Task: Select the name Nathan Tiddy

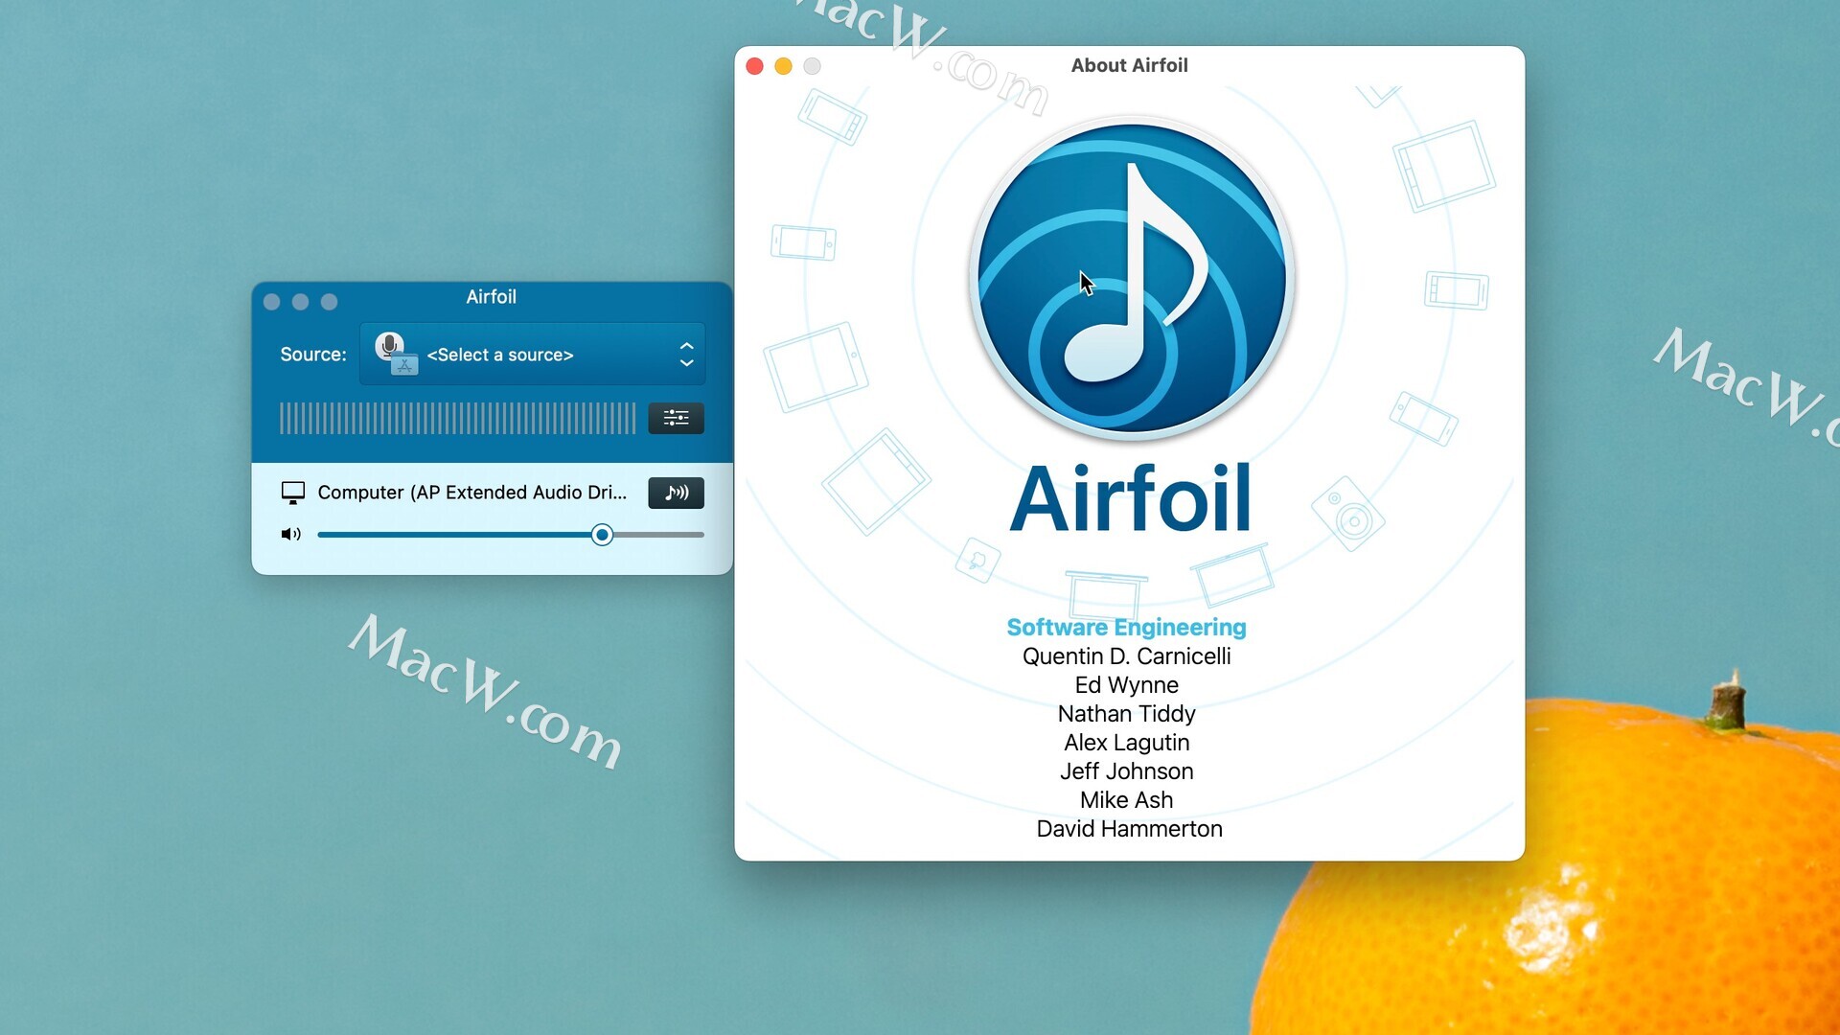Action: [x=1126, y=714]
